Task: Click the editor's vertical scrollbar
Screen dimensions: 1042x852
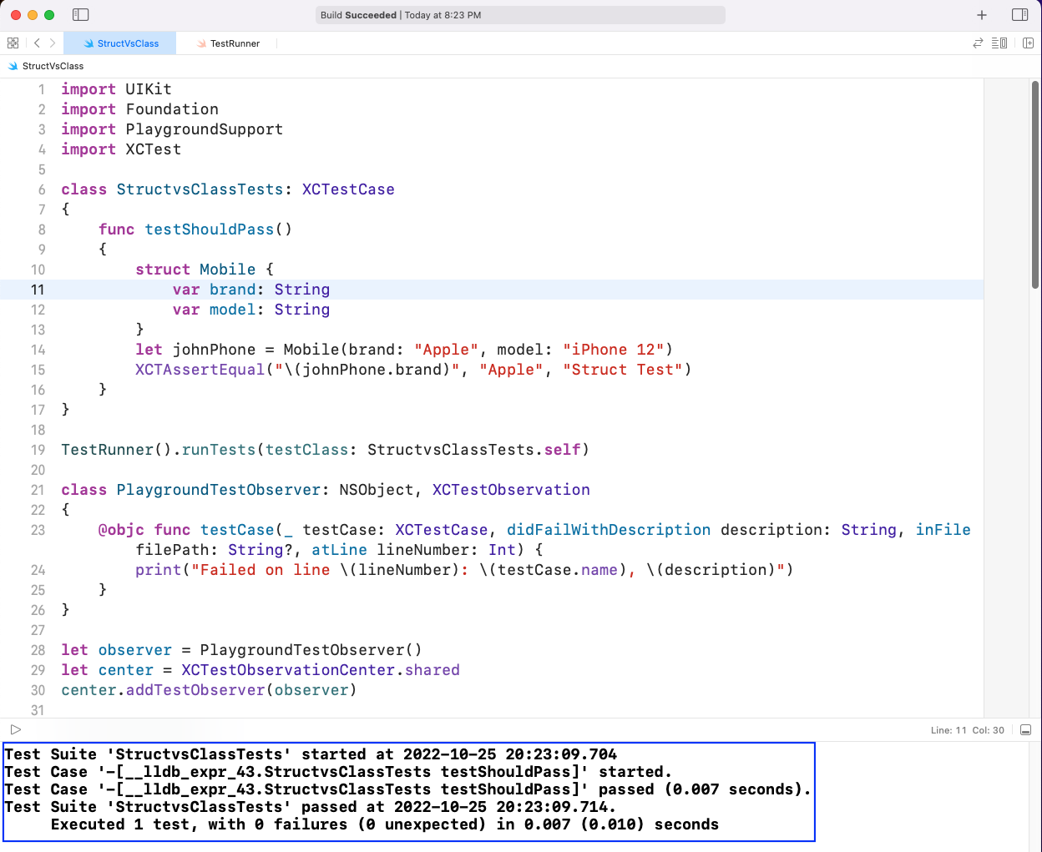Action: [1035, 185]
